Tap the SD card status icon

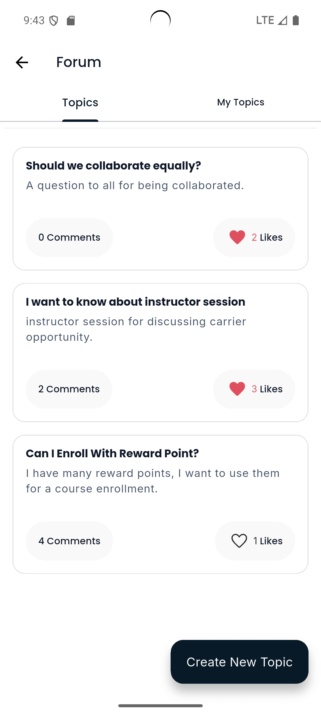pyautogui.click(x=71, y=21)
